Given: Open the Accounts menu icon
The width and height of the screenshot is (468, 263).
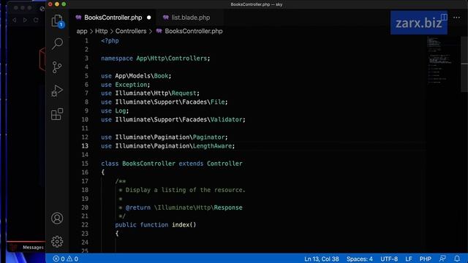Looking at the screenshot, I should click(57, 218).
